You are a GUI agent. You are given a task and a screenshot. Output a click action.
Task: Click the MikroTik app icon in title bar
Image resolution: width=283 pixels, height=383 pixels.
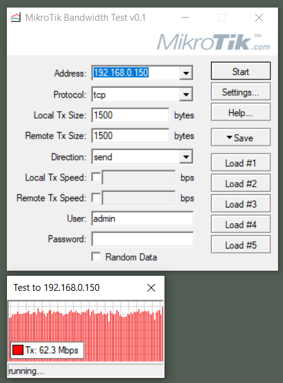[16, 18]
